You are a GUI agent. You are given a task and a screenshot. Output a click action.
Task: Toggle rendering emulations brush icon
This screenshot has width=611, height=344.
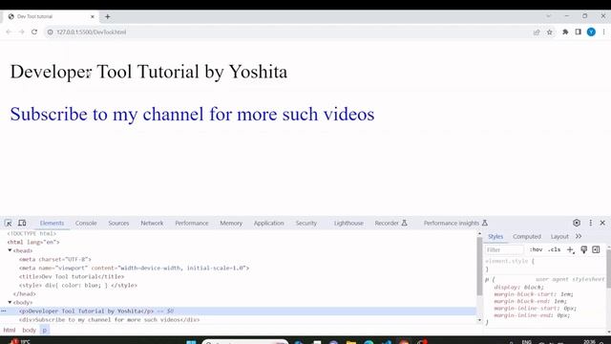click(583, 249)
